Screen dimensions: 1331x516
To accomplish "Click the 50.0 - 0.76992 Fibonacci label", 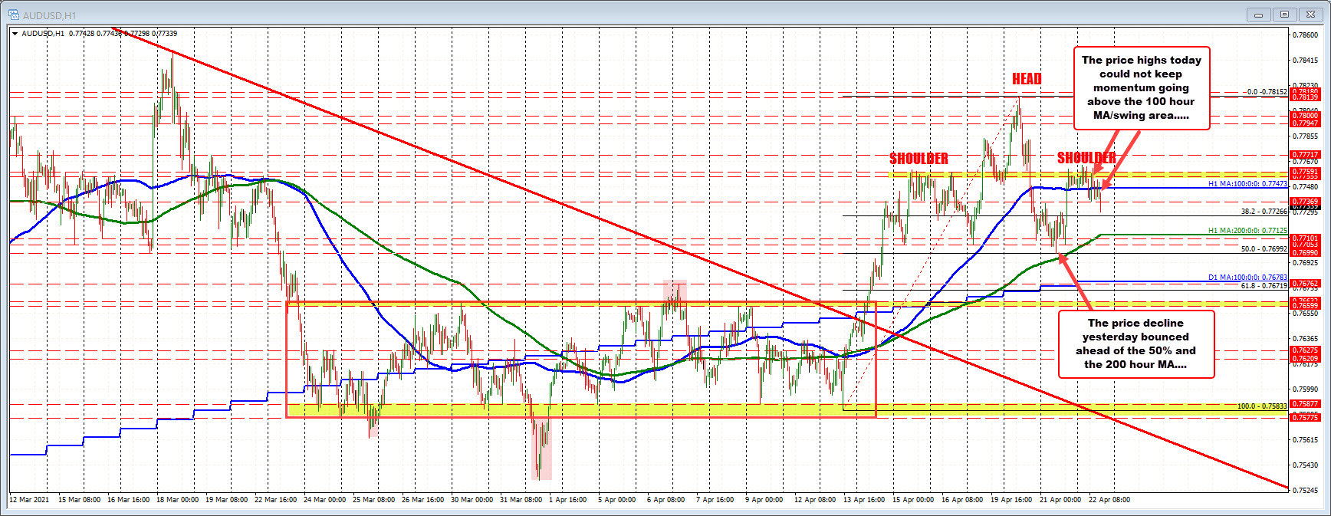I will (x=1264, y=249).
